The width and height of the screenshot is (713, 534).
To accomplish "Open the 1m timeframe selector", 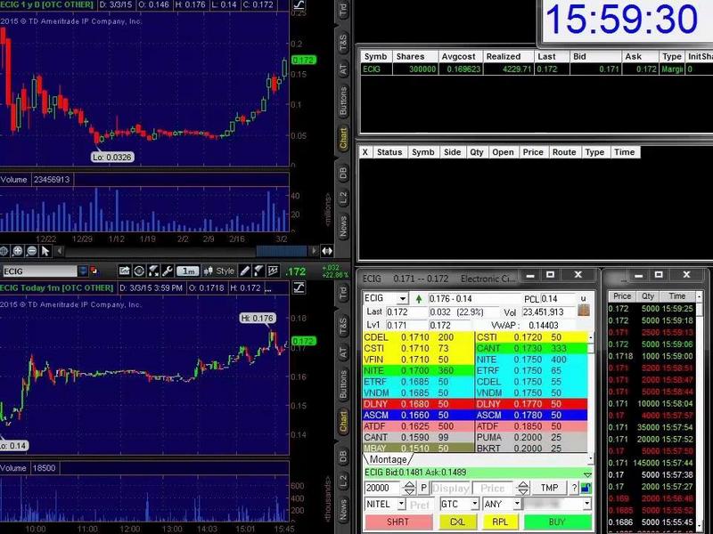I will coord(188,271).
